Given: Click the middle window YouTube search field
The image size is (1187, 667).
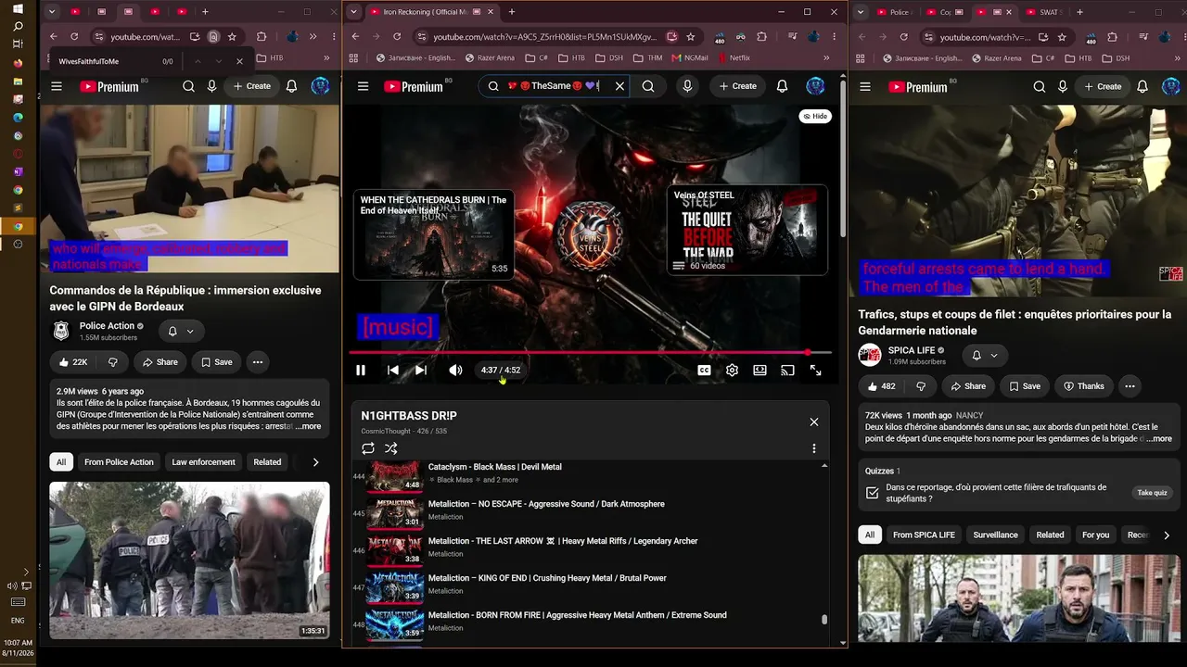Looking at the screenshot, I should click(x=553, y=86).
